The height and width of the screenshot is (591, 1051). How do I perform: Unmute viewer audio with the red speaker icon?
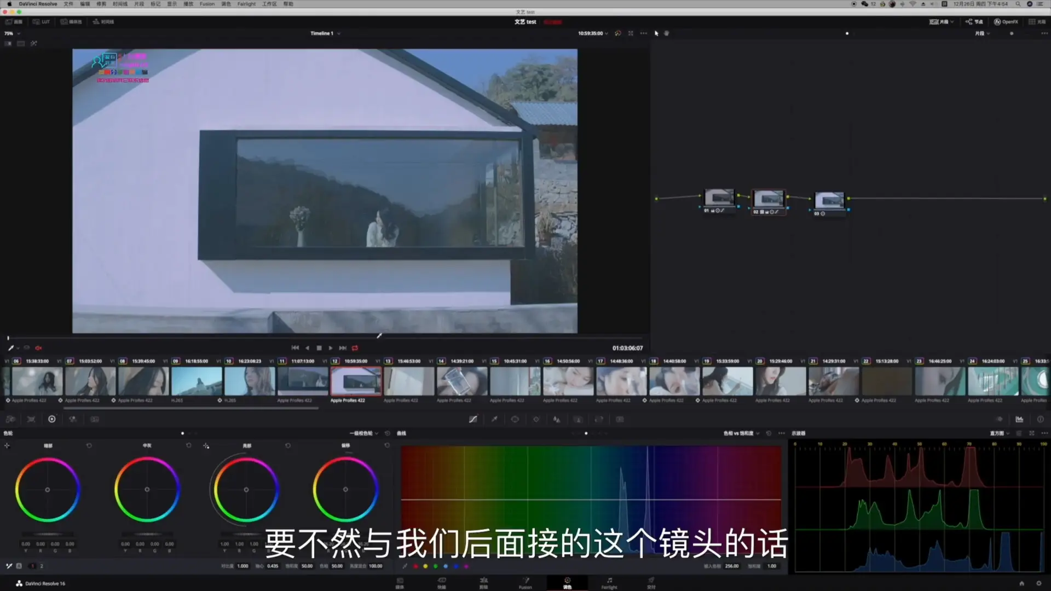click(38, 348)
